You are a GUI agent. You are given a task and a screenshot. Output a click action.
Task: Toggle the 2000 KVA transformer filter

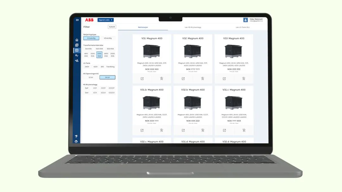(112, 55)
